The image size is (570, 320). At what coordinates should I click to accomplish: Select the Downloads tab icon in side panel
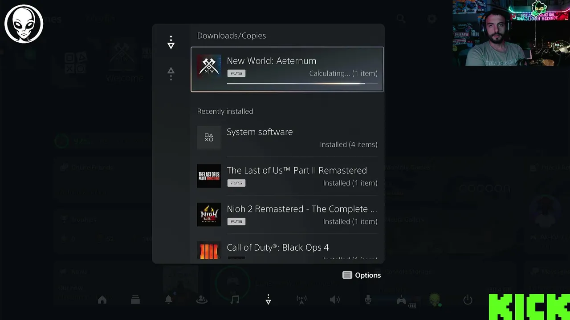171,43
